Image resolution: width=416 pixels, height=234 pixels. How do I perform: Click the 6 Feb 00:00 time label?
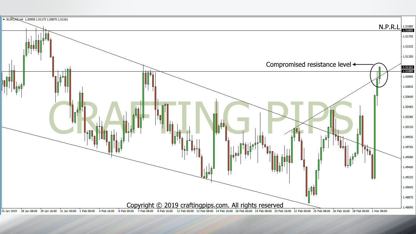pos(126,211)
